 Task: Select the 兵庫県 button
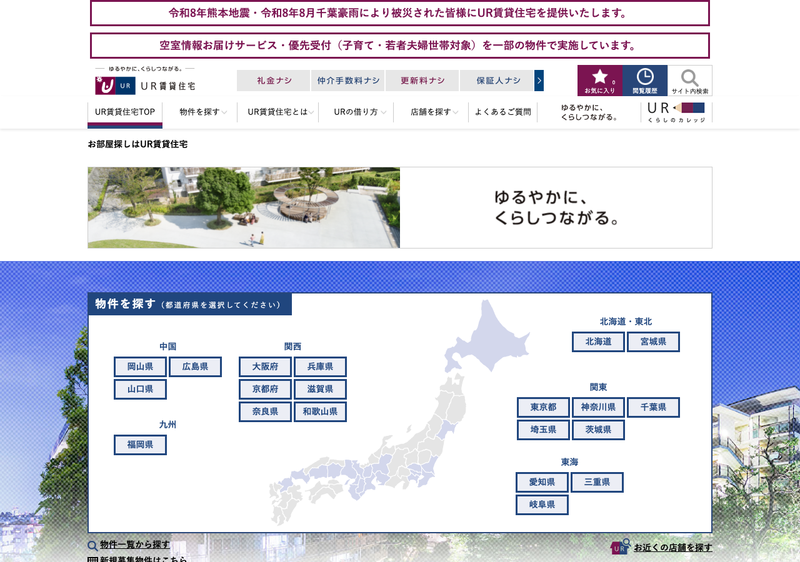coord(320,367)
